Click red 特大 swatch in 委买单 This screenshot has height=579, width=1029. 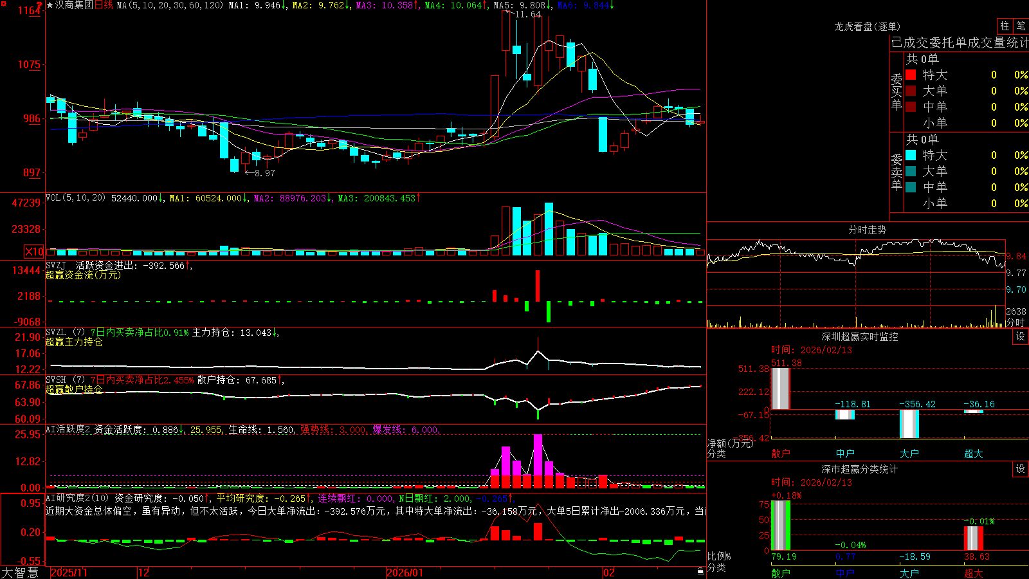pyautogui.click(x=911, y=75)
